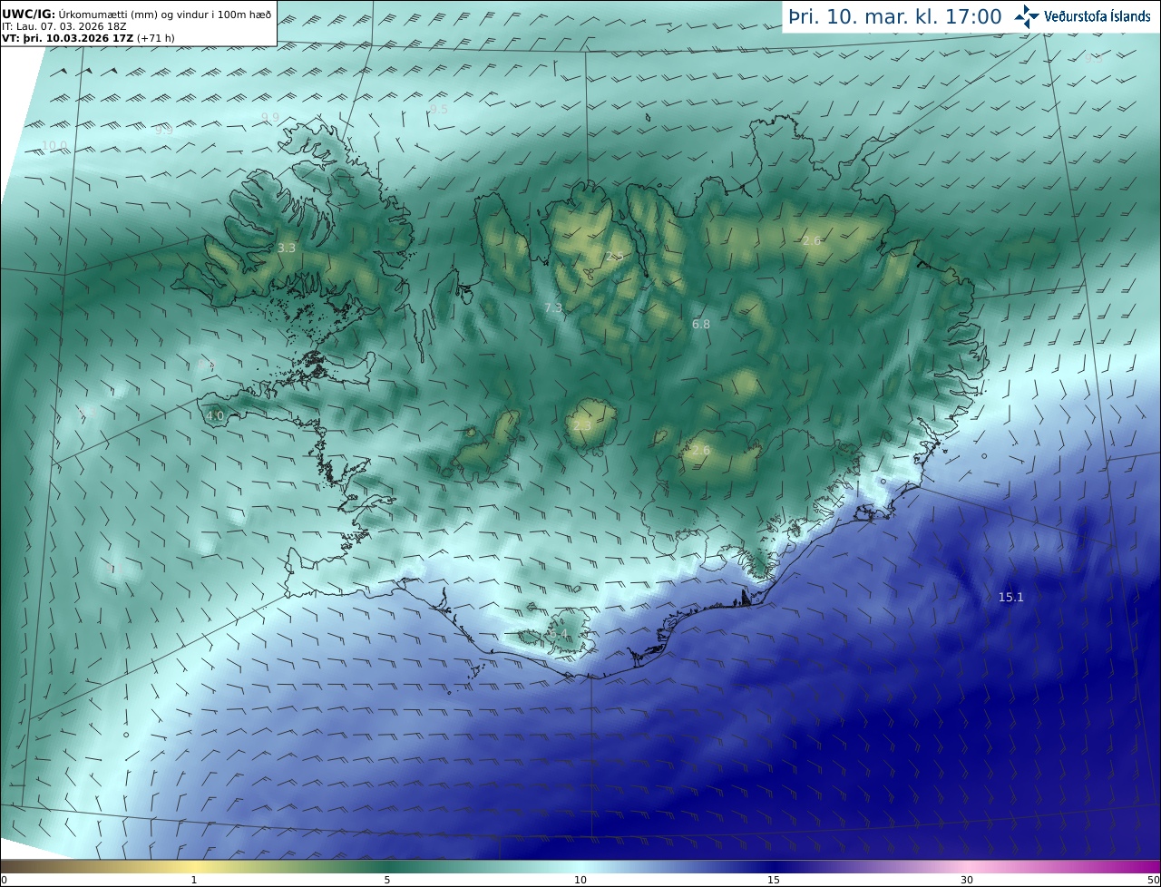Click the dark green colorbar section near 5
The image size is (1161, 887).
click(387, 867)
